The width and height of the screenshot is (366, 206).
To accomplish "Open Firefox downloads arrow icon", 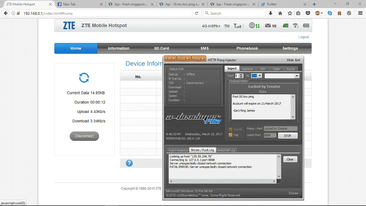I will [x=271, y=13].
